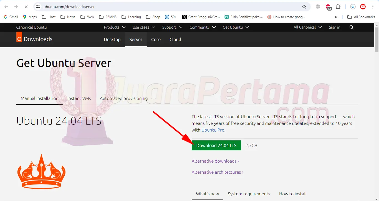Click the grey globe extension icon

pos(318,7)
